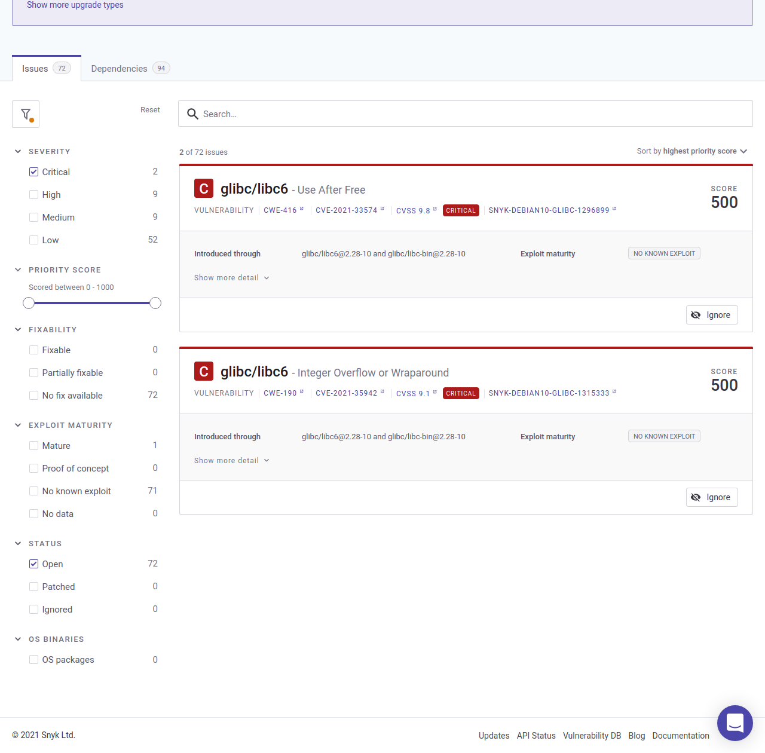Tick the No data checkbox
765x753 pixels.
[34, 514]
